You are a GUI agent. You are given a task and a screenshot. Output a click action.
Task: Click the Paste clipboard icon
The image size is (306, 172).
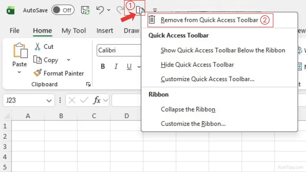20,51
